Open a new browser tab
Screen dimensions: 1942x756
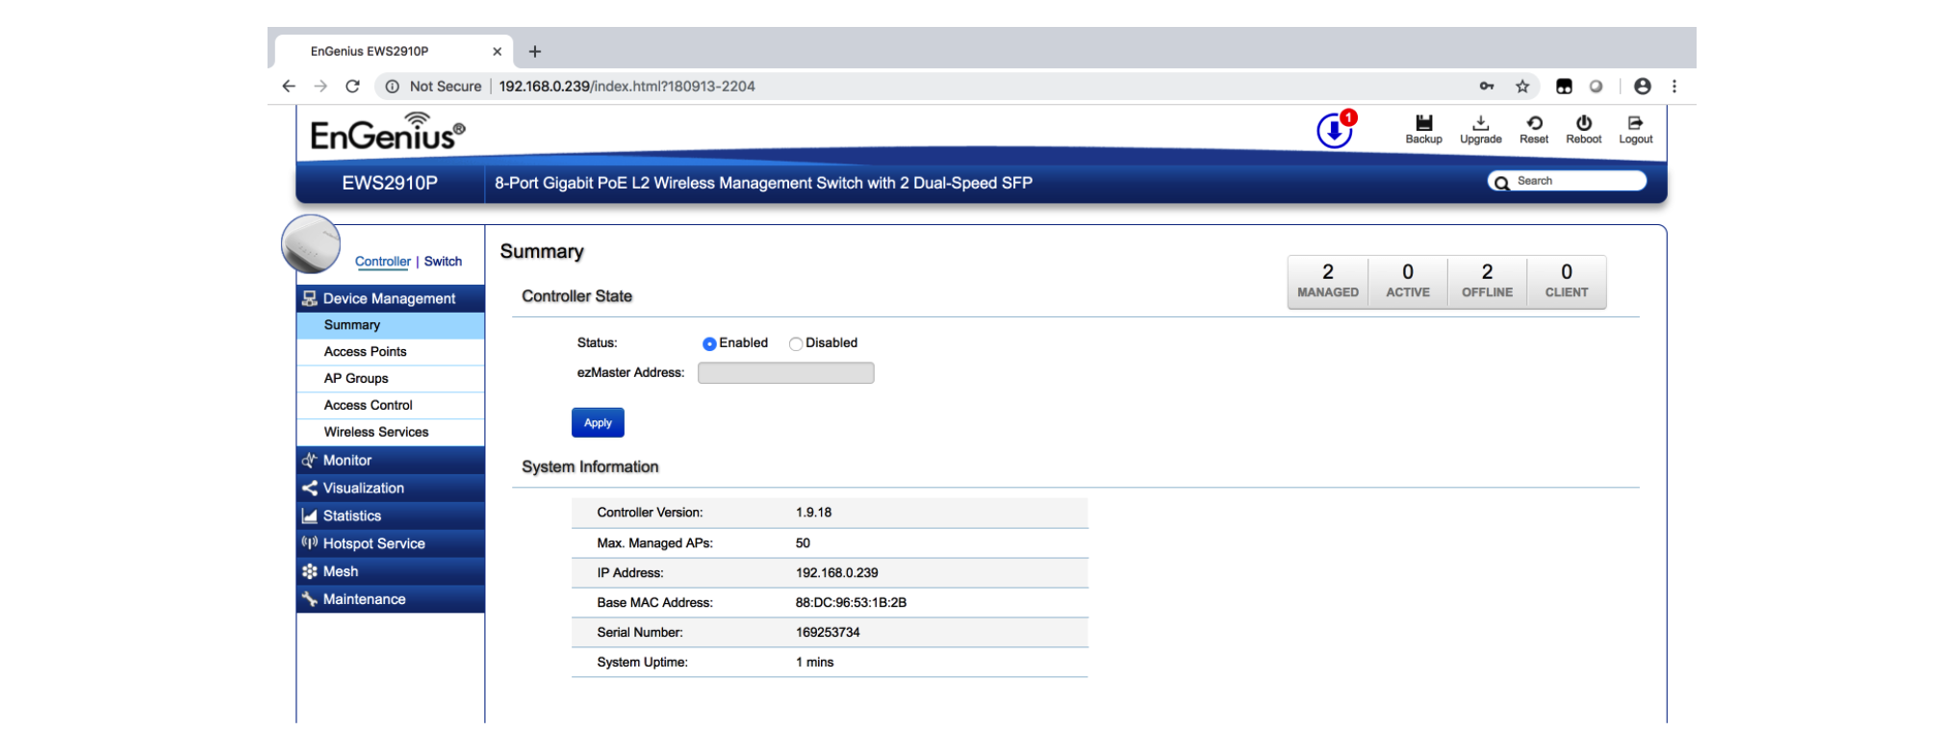[x=535, y=51]
